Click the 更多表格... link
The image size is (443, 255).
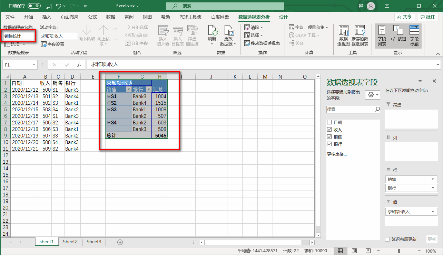[337, 154]
